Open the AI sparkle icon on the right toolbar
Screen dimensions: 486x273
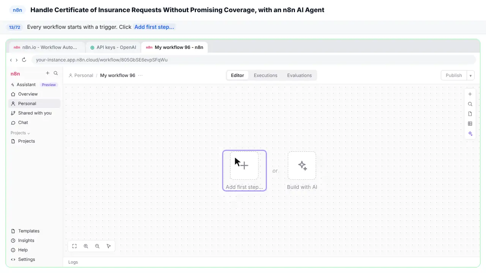470,133
